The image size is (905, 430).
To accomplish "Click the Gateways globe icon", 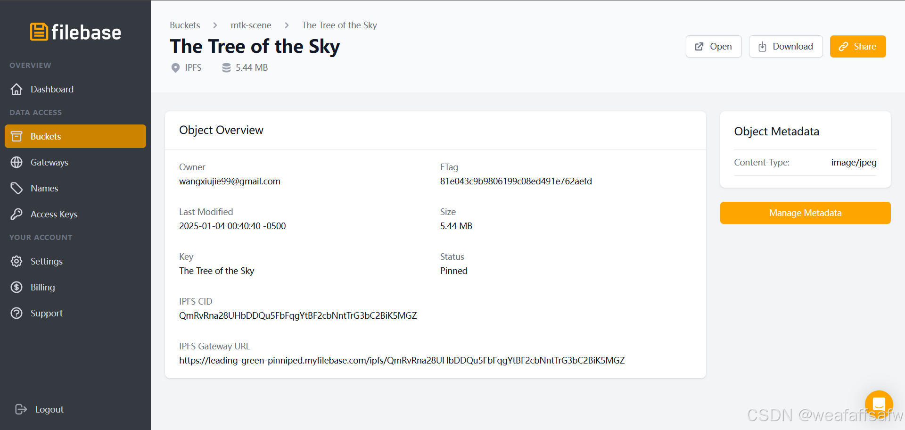I will (x=16, y=162).
